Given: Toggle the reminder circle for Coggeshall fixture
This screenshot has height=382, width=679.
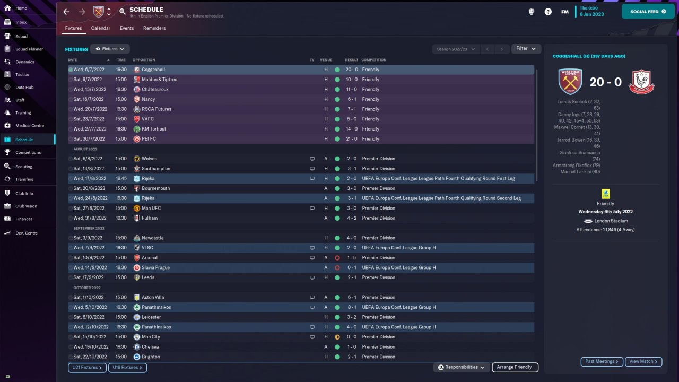Looking at the screenshot, I should point(71,70).
